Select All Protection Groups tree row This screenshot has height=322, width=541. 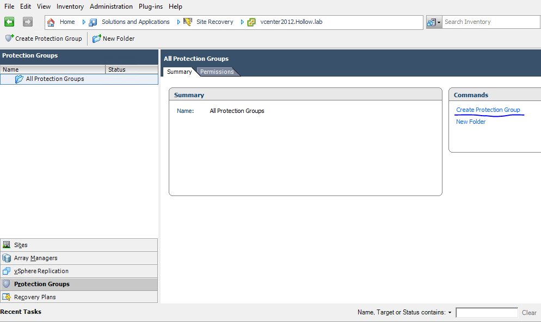pyautogui.click(x=79, y=79)
